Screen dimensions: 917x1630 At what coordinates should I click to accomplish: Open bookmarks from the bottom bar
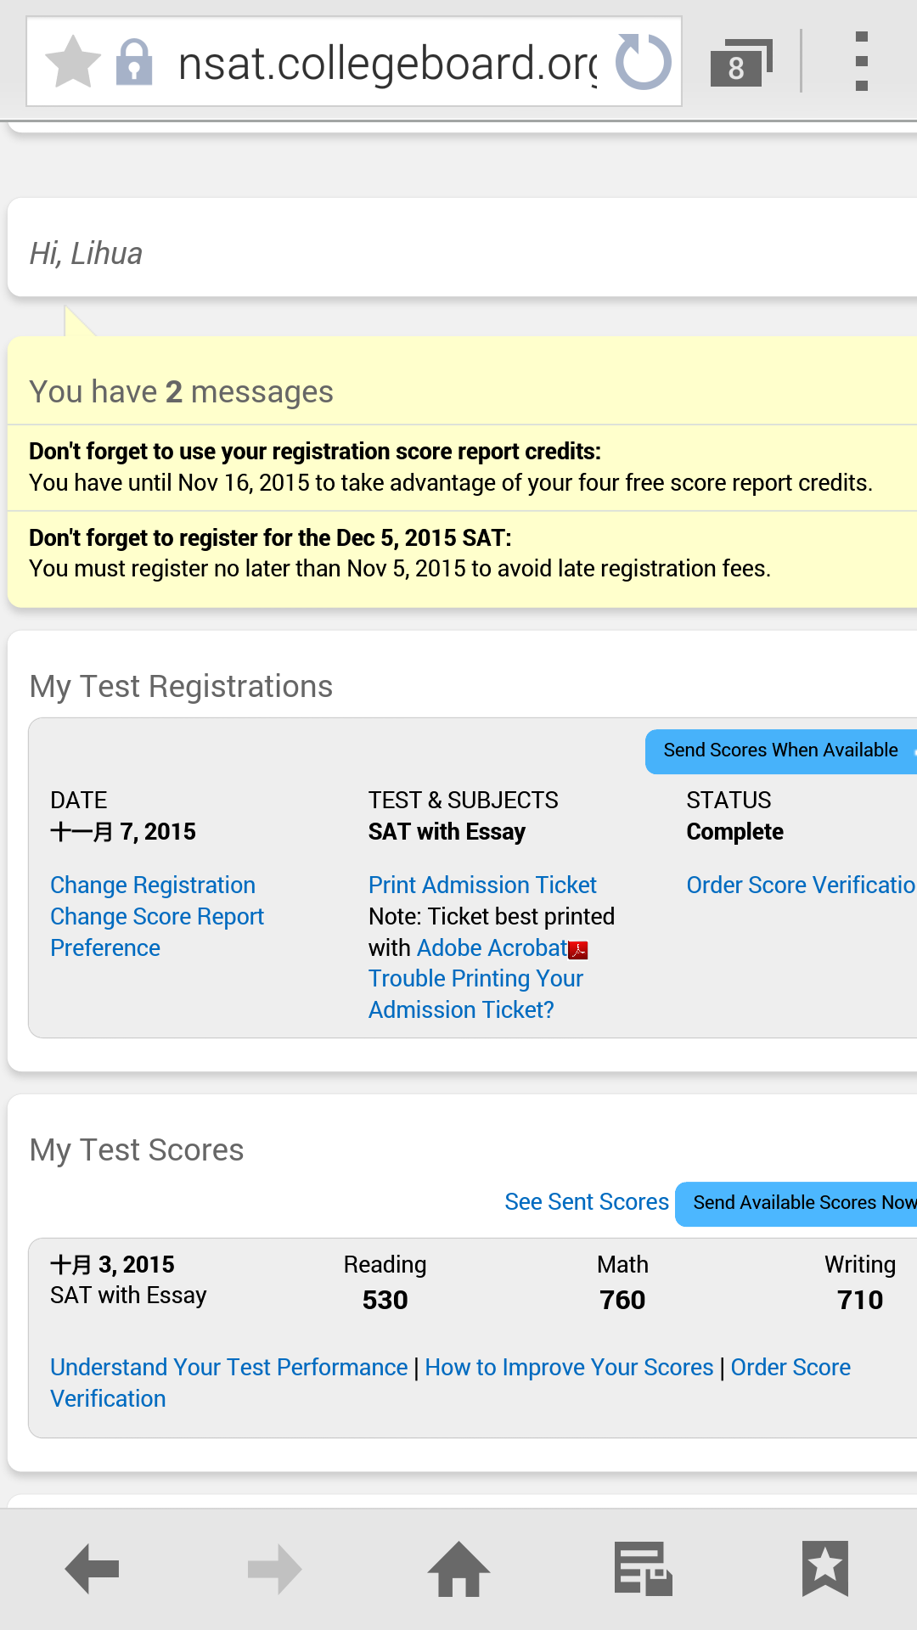824,1569
